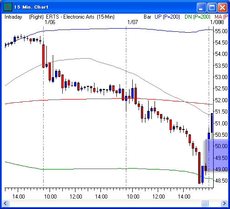230x209 pixels.
Task: Maximize the 15 Min. Chart window
Action: (212, 7)
